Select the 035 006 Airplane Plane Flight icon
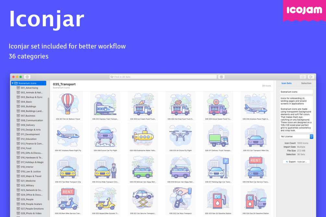 256,106
